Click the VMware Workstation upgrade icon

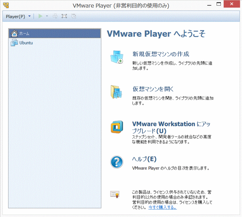[117, 127]
